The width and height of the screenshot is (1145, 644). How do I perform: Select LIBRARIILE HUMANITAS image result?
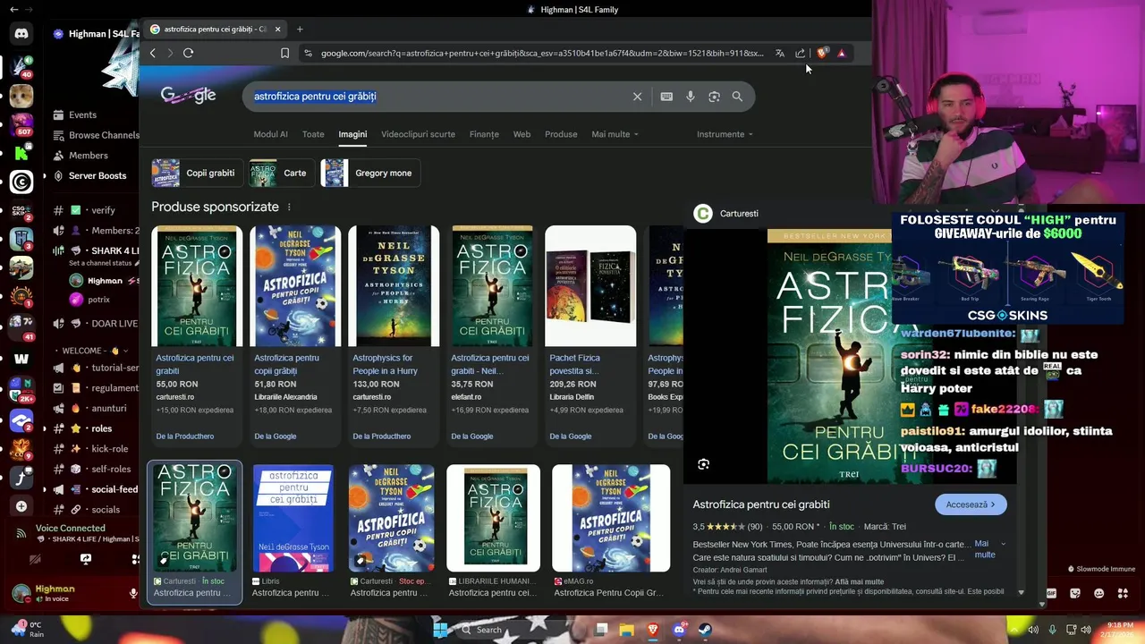[494, 532]
